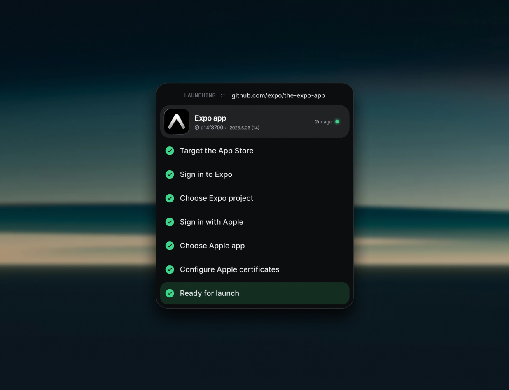Open the github.com/expo/the-expo-app link

[278, 95]
